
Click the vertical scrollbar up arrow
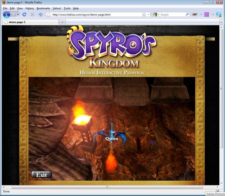[221, 27]
